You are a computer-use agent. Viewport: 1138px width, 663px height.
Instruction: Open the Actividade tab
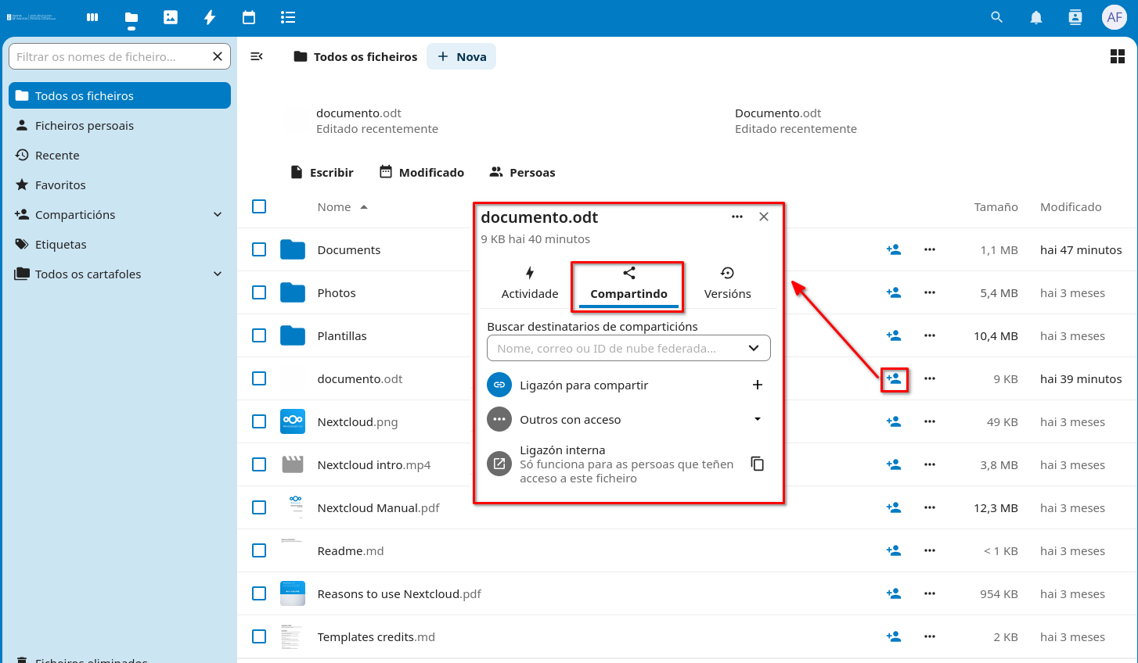[x=530, y=283]
